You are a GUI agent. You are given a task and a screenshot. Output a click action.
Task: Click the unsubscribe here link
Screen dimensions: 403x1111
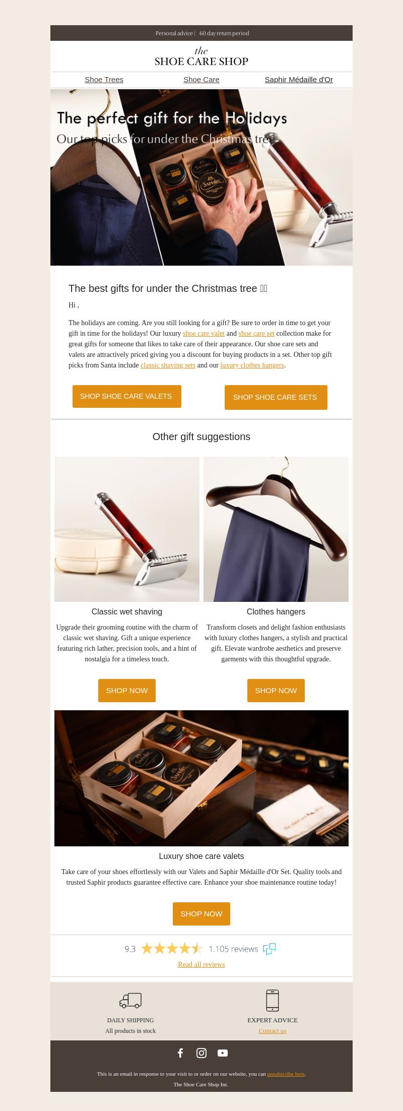pos(286,1074)
